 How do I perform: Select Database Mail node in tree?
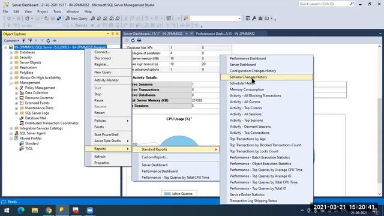click(x=35, y=118)
